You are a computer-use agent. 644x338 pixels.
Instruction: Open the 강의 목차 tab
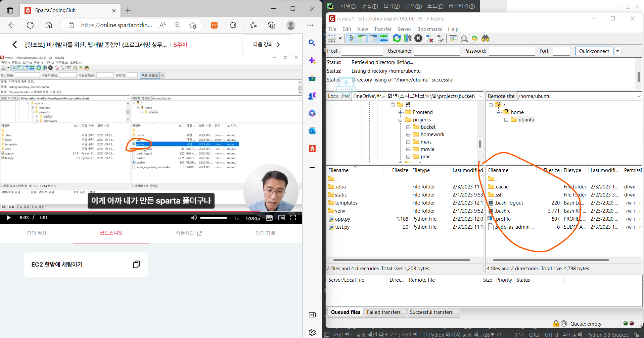37,233
